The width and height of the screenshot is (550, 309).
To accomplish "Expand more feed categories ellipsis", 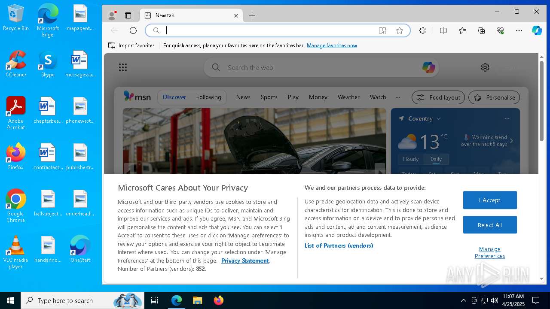I will pos(398,97).
